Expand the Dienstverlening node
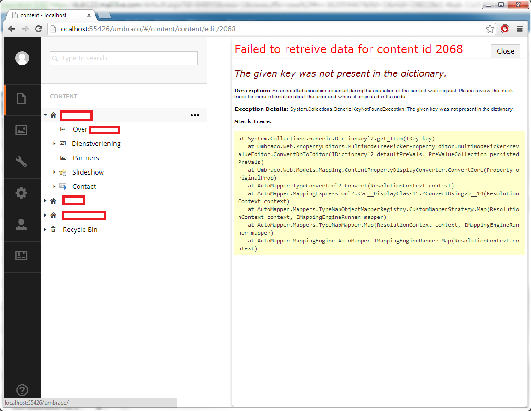This screenshot has height=411, width=531. pyautogui.click(x=54, y=144)
